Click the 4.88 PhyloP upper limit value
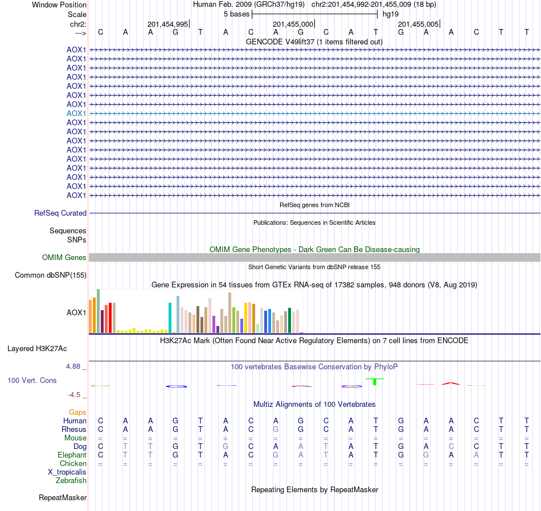541x511 pixels. coord(73,366)
